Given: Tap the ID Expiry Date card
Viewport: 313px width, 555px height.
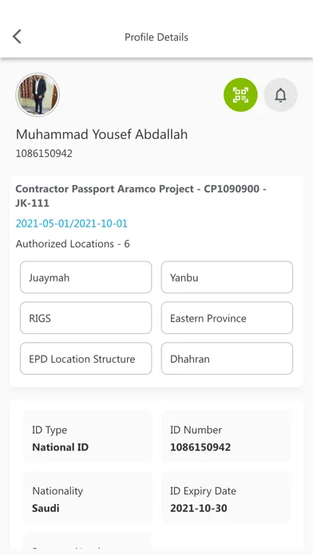Looking at the screenshot, I should 226,499.
